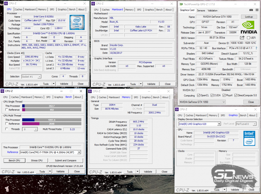Toggle the UEFI checkbox in GPU-Z

pyautogui.click(x=248, y=38)
